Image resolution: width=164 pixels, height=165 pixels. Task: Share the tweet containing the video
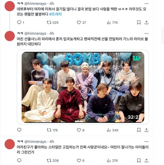click(x=146, y=130)
